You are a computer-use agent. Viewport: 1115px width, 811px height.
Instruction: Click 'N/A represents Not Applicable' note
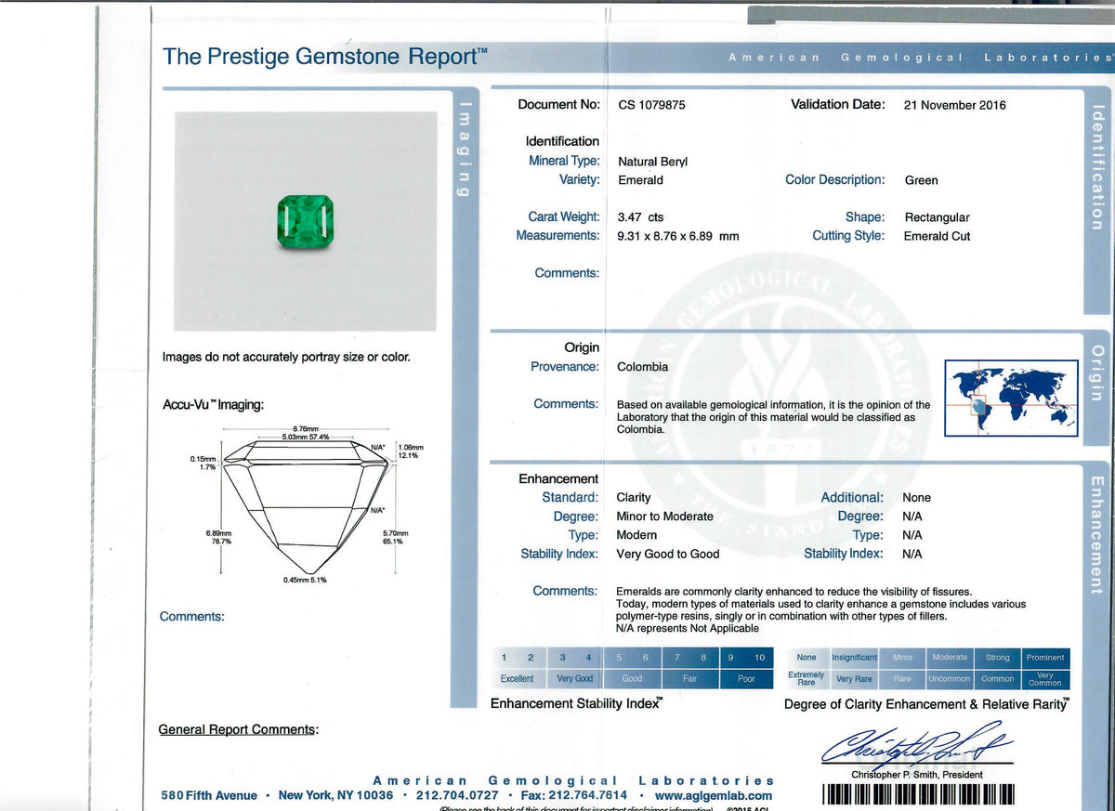click(688, 628)
